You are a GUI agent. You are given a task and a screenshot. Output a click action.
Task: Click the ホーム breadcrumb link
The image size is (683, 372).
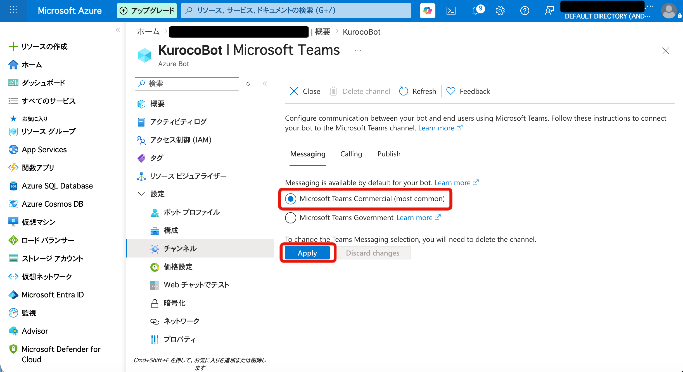[148, 32]
